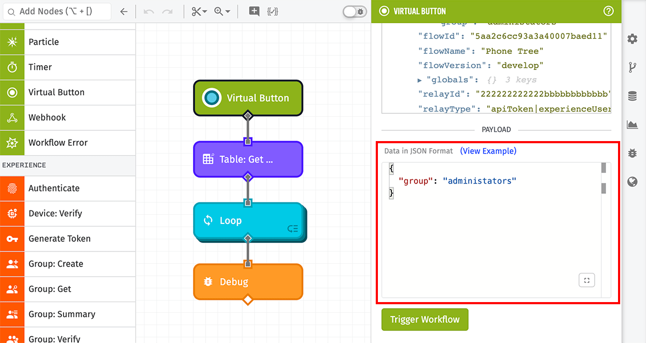Click the "flowVersion": "develop" line
Image resolution: width=646 pixels, height=343 pixels.
tap(481, 65)
